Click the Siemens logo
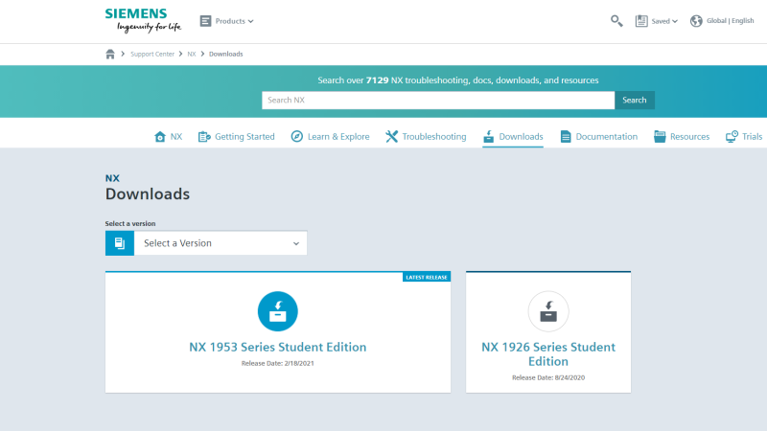Image resolution: width=767 pixels, height=431 pixels. [143, 20]
